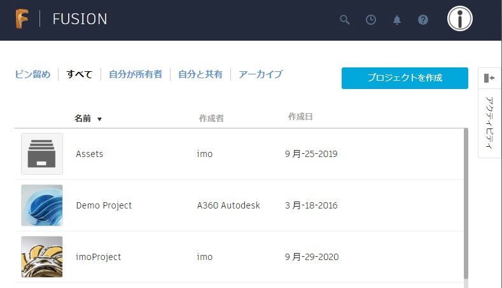Image resolution: width=502 pixels, height=288 pixels.
Task: Open the user profile avatar
Action: (x=460, y=18)
